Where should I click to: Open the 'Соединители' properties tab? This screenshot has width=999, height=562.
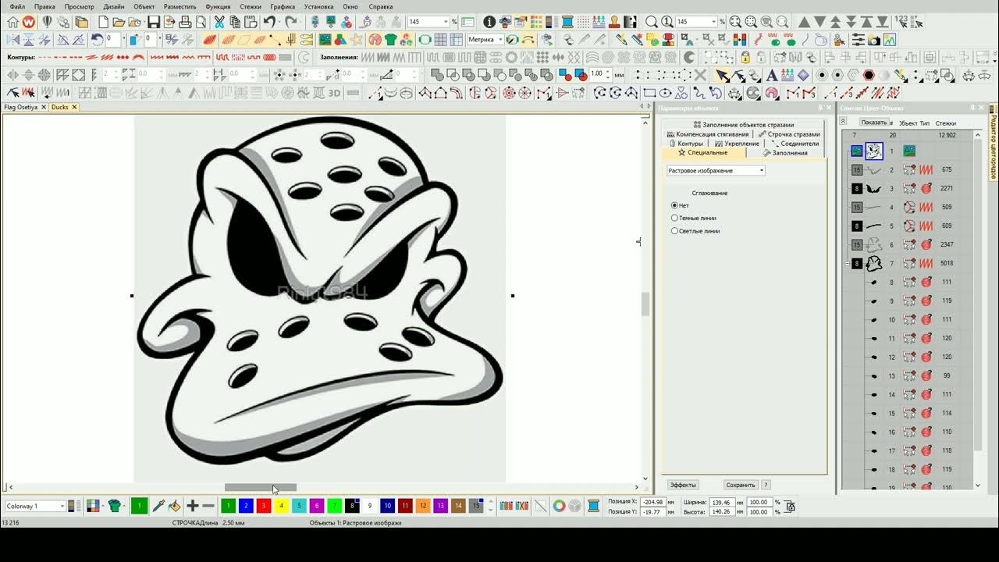[x=796, y=144]
